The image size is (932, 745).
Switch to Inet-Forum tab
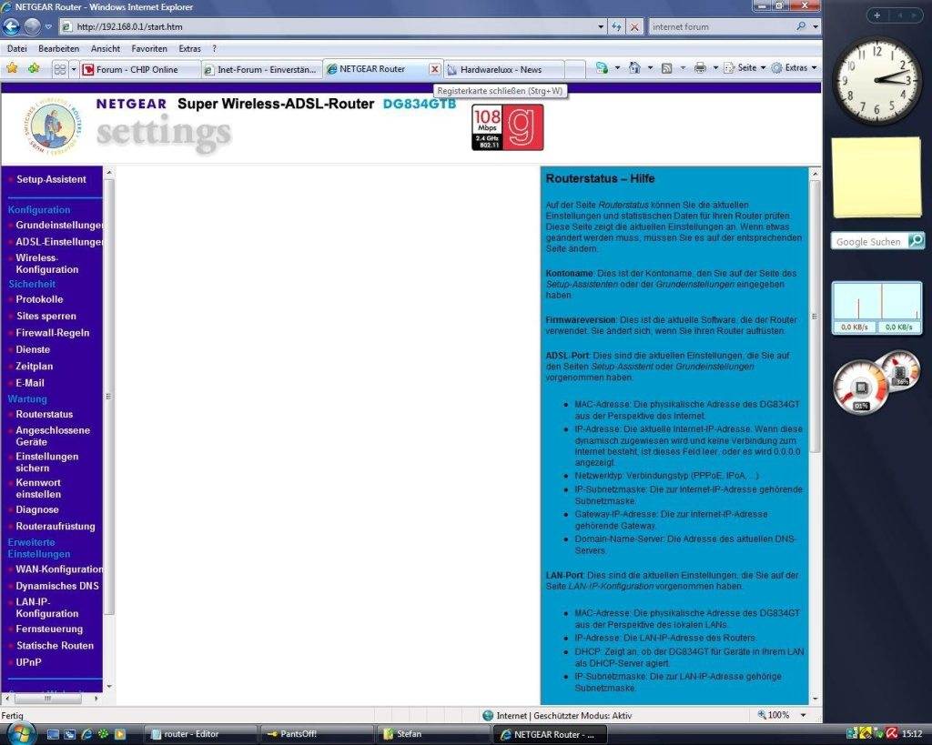tap(261, 69)
